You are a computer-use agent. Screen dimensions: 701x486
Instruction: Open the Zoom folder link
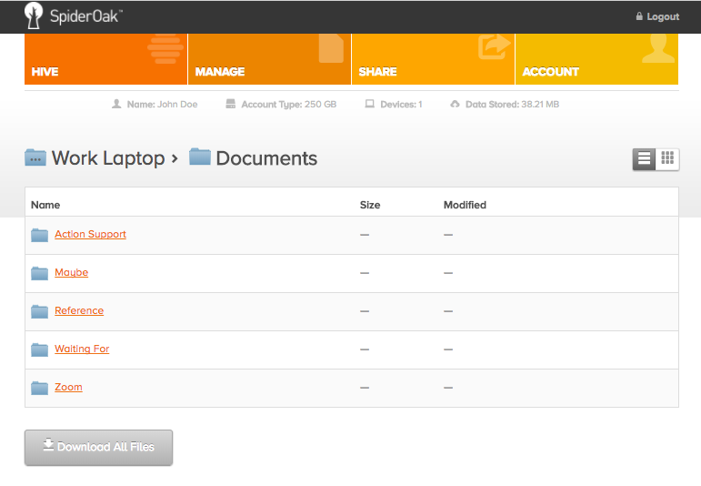[x=68, y=388]
